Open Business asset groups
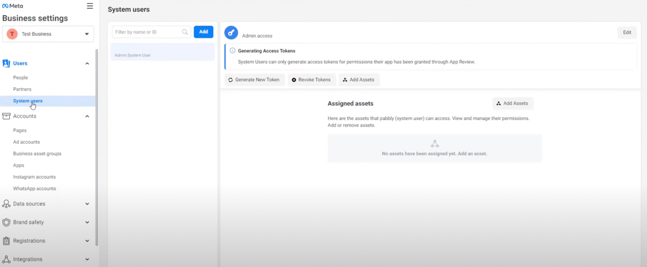 tap(37, 154)
